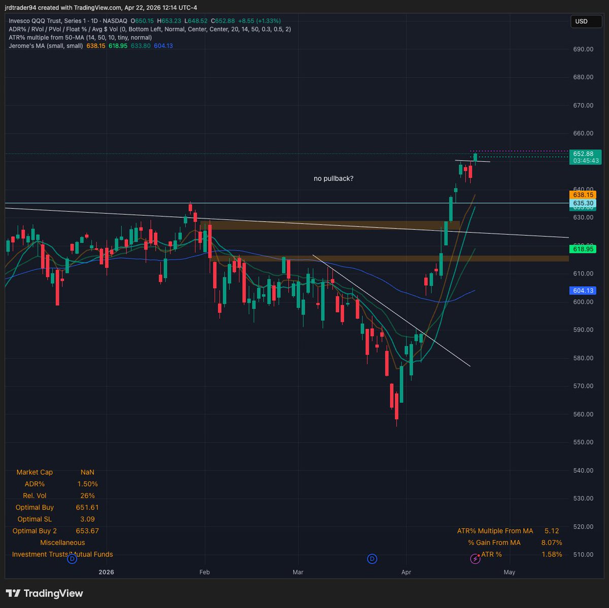Click the % Gain From MA value 8.07%
The image size is (609, 608).
click(x=552, y=543)
